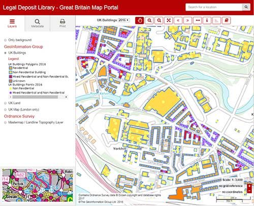
Task: Zoom to full map extent
Action: point(169,20)
